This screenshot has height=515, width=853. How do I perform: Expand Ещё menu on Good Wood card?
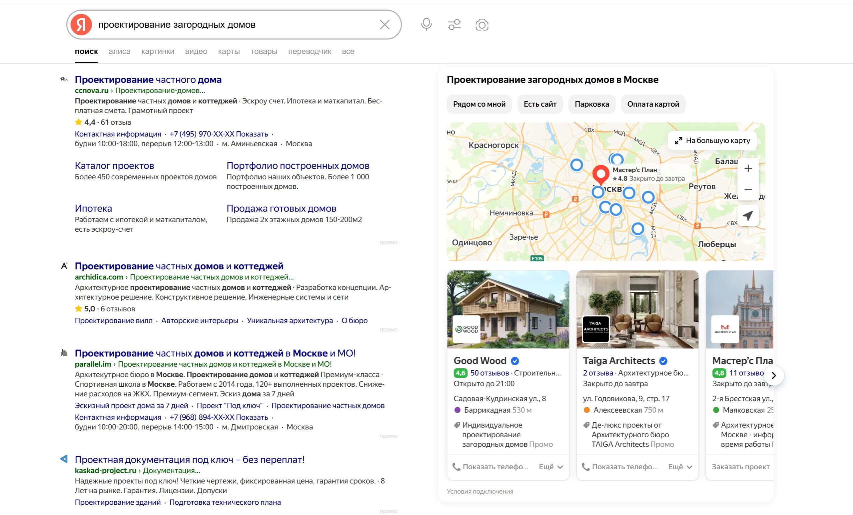(x=551, y=467)
